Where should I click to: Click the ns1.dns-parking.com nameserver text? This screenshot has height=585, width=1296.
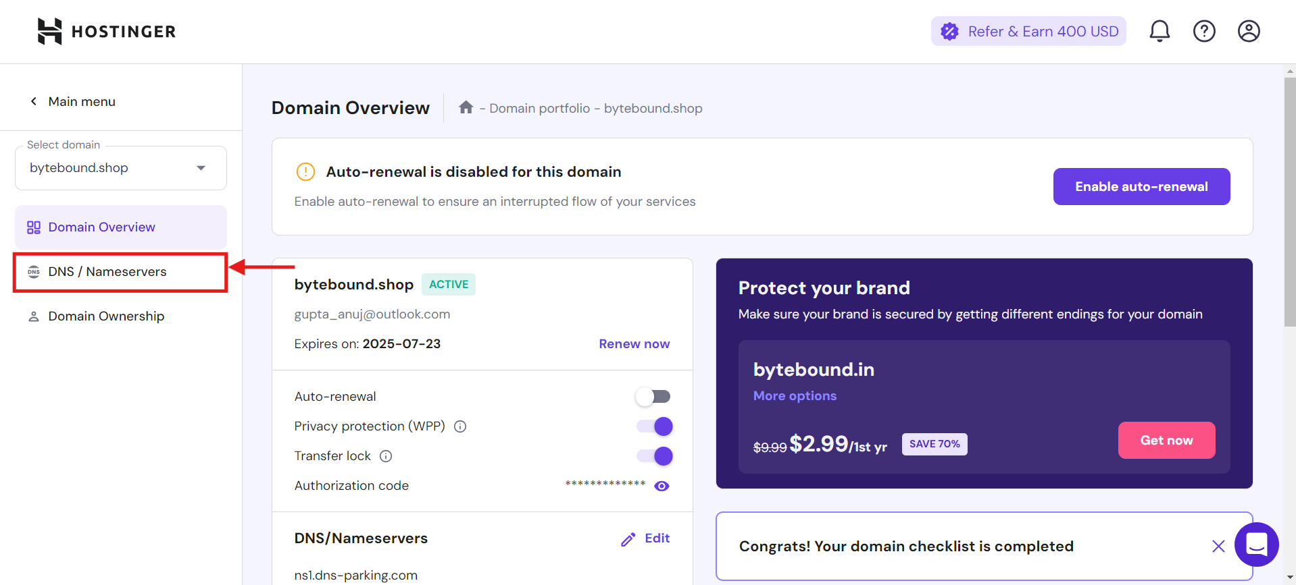(356, 576)
